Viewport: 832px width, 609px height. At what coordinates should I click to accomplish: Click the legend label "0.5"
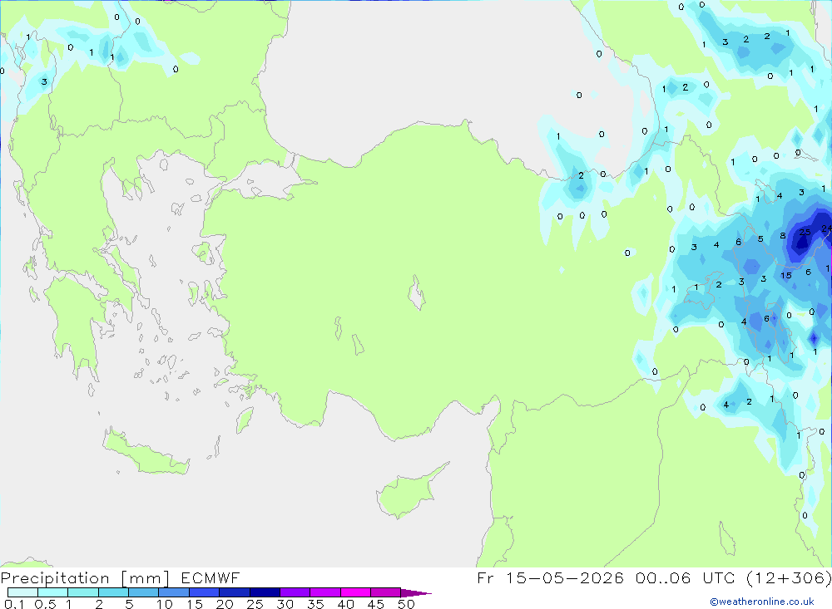(x=45, y=604)
